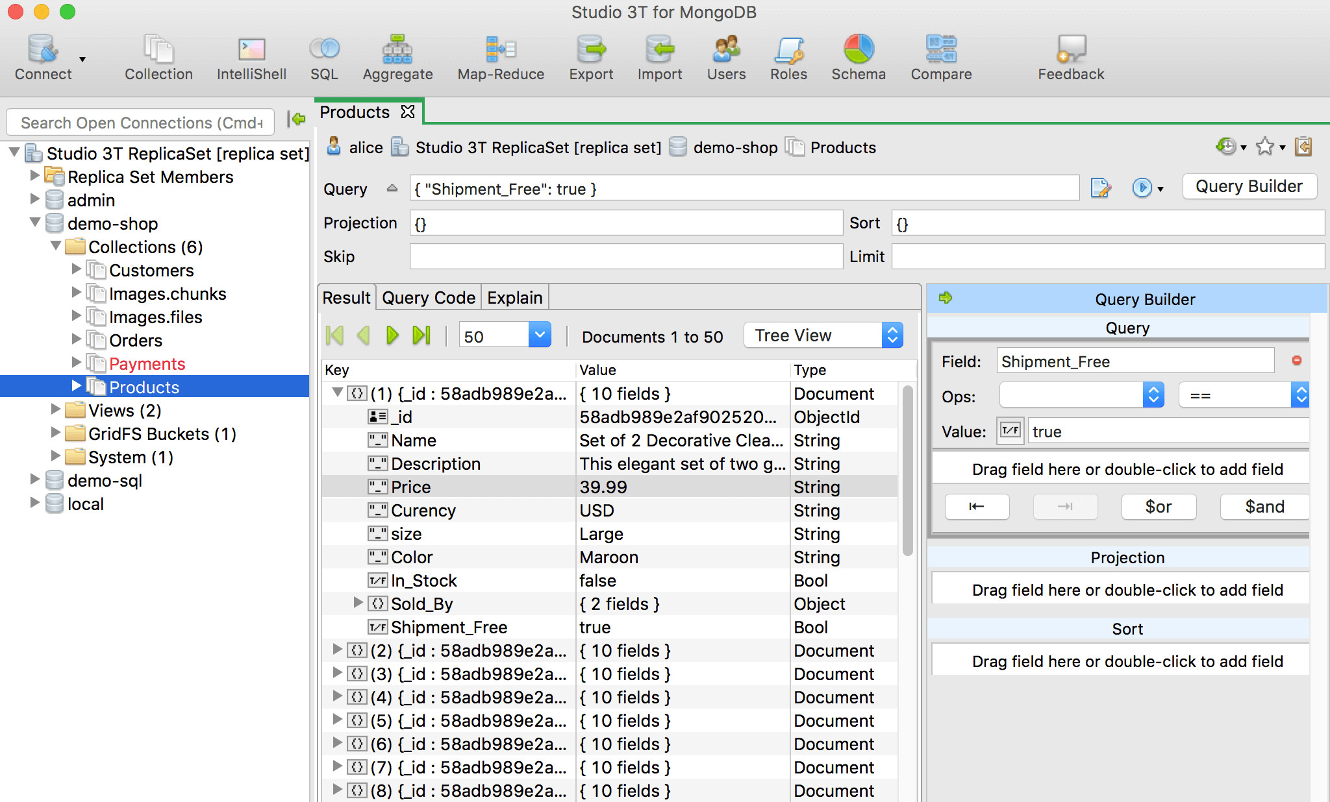Open bookmarked queries star icon
Viewport: 1330px width, 802px height.
[1264, 147]
